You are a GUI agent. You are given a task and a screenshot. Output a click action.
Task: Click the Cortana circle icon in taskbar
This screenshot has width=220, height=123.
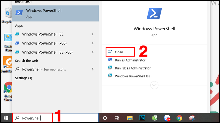(105, 118)
